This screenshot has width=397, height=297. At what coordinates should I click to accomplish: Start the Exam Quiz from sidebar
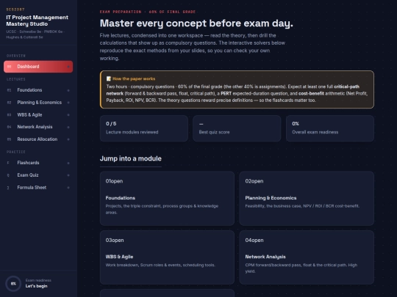38,175
